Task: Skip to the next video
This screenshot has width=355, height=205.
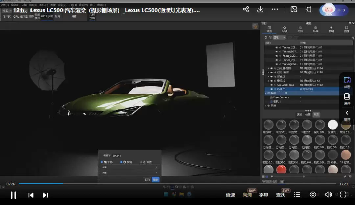Action: point(45,195)
